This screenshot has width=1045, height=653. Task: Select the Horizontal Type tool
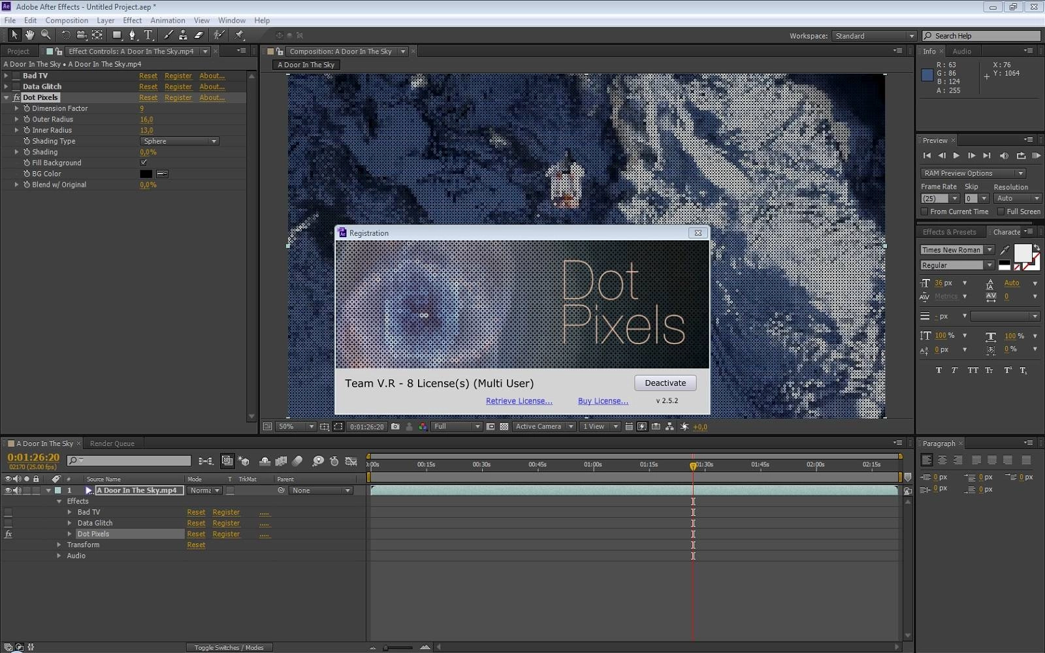click(148, 35)
